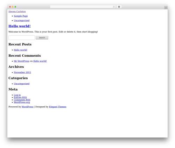Screen dimensions: 175x148
Task: Click the Archives heading
Action: click(x=16, y=67)
